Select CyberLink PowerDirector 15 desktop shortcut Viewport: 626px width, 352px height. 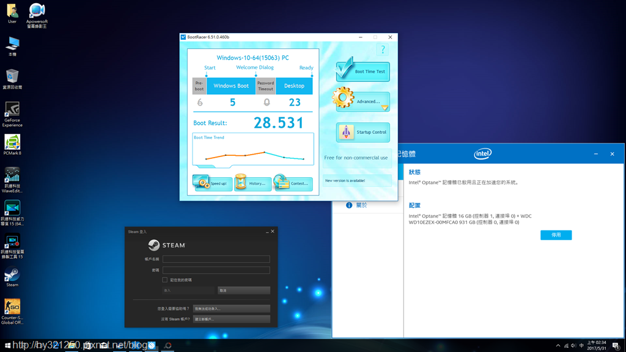coord(12,213)
